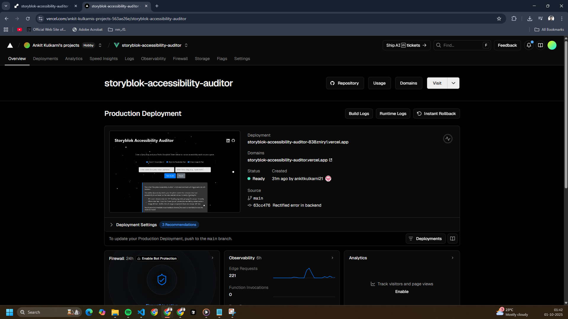
Task: Switch to the Logs tab
Action: tap(129, 59)
